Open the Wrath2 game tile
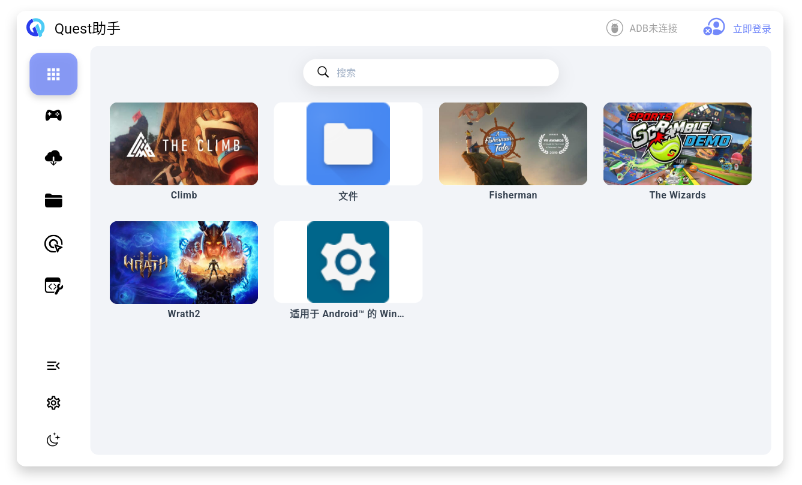 coord(184,263)
